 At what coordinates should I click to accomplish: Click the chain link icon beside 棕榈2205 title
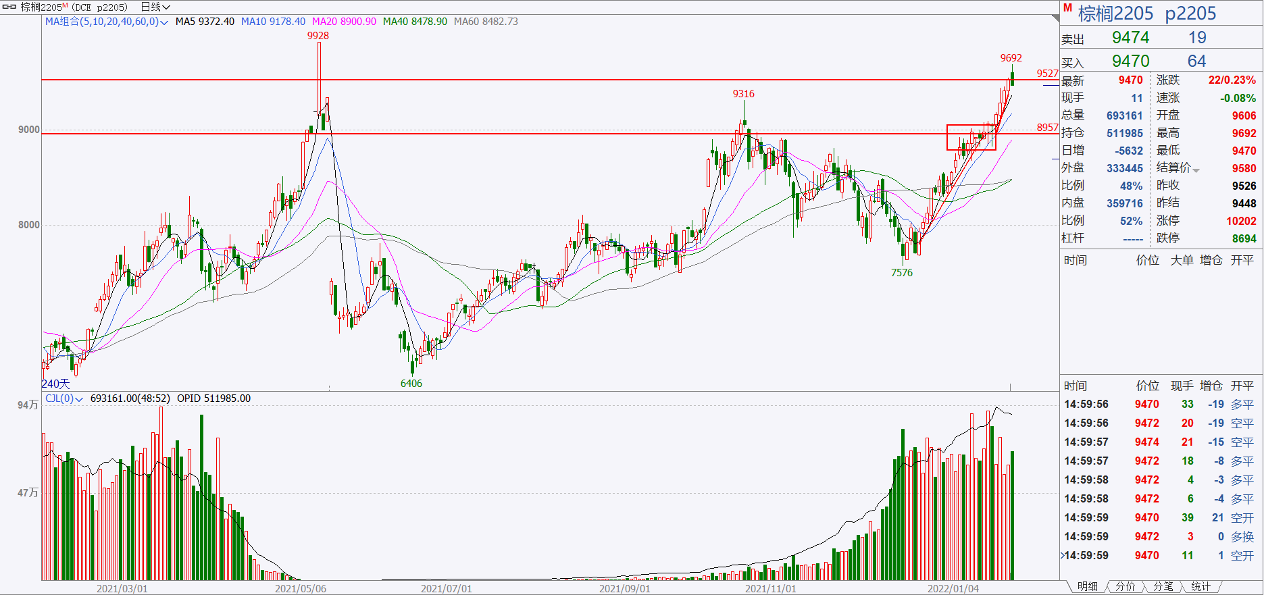point(10,7)
